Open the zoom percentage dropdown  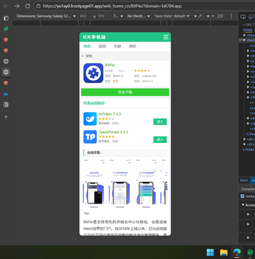click(118, 16)
